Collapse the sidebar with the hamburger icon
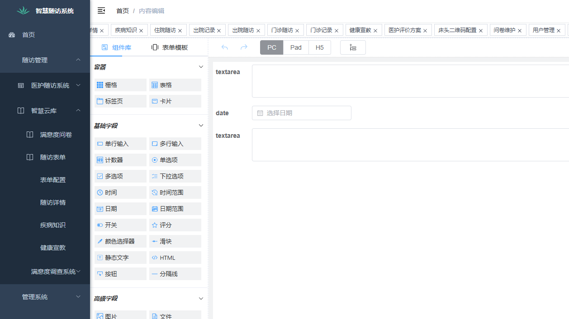Image resolution: width=569 pixels, height=319 pixels. pyautogui.click(x=101, y=10)
